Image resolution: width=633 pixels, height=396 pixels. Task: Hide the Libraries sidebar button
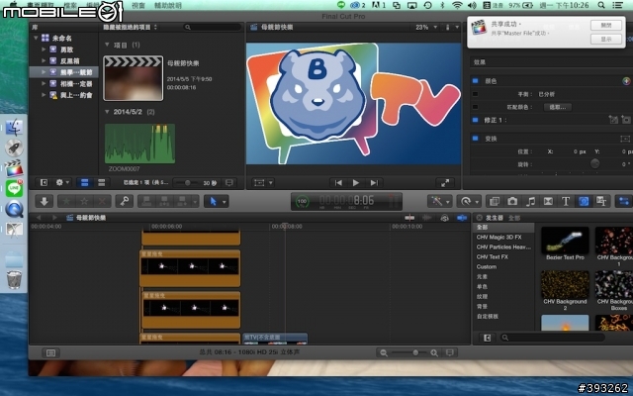click(x=44, y=182)
